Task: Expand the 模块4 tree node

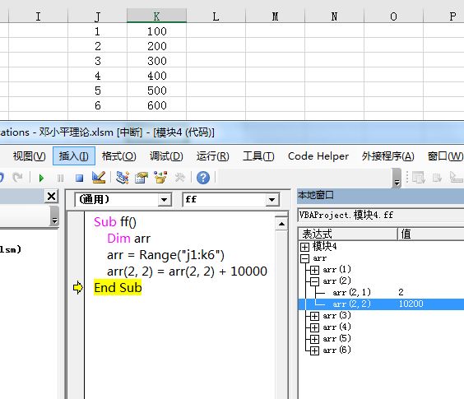Action: (x=304, y=247)
